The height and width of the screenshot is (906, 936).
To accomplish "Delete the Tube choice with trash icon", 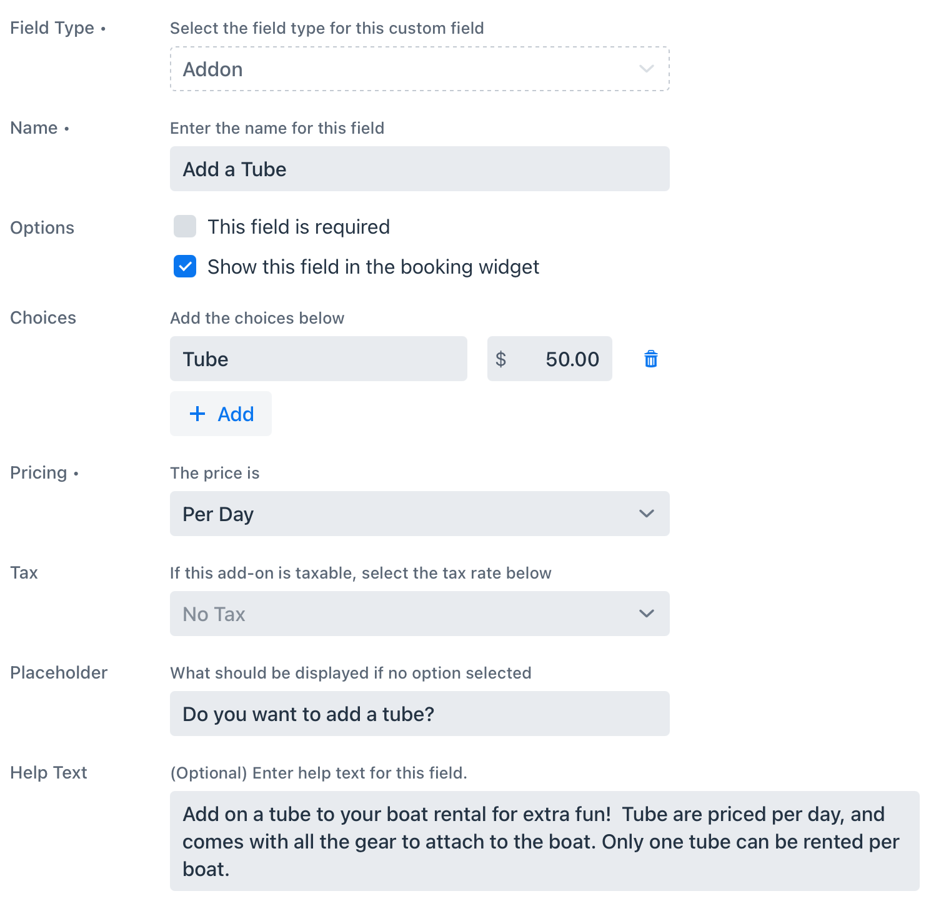I will (x=650, y=359).
